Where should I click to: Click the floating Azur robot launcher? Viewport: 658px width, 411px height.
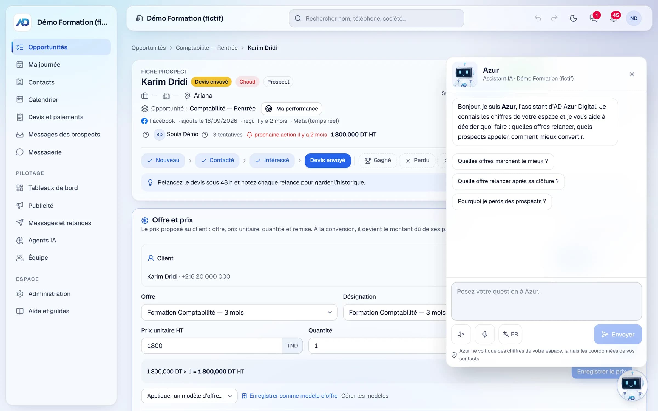(632, 386)
